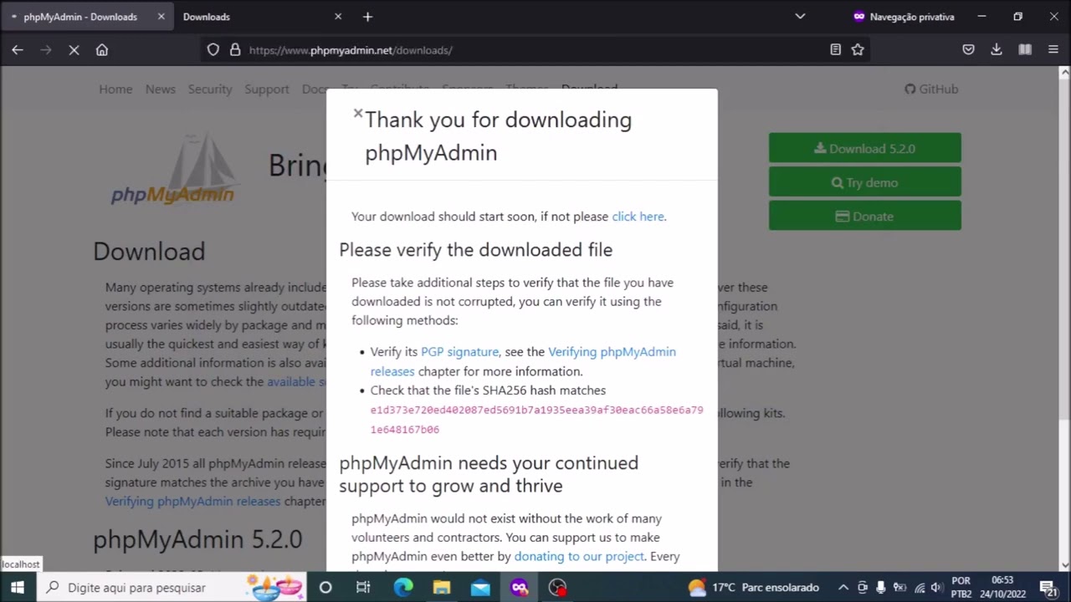
Task: Open Mail app from taskbar
Action: coord(480,588)
